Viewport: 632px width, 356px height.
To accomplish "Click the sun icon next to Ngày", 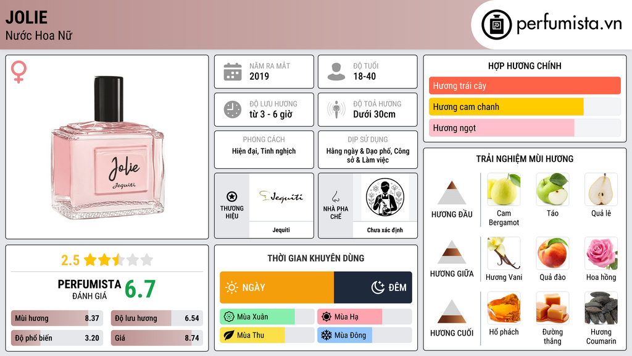I will point(231,287).
